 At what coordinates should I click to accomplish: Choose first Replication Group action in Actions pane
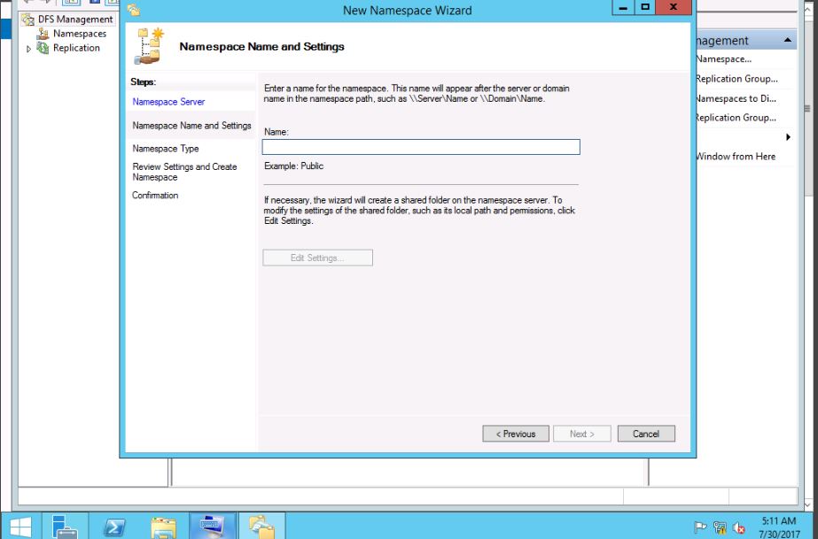pyautogui.click(x=736, y=79)
